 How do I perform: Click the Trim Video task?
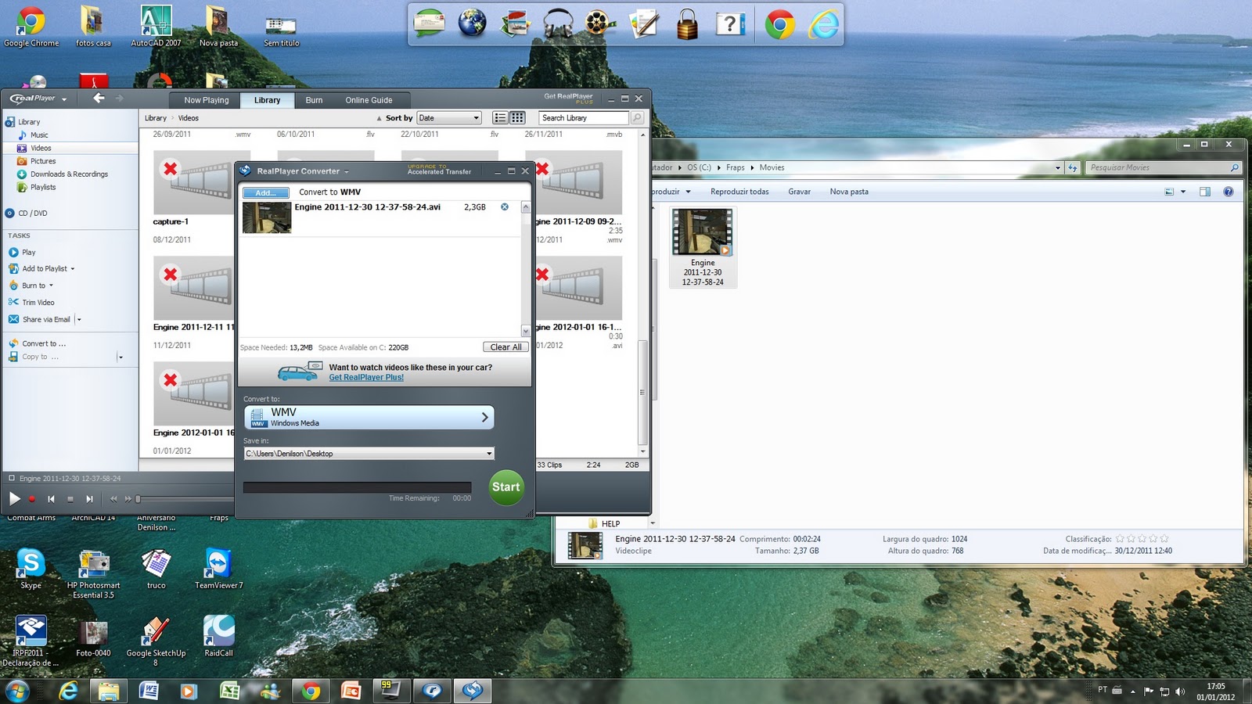click(x=38, y=303)
